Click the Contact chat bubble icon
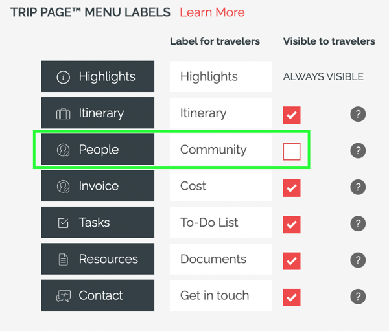The width and height of the screenshot is (389, 331). coord(64,296)
